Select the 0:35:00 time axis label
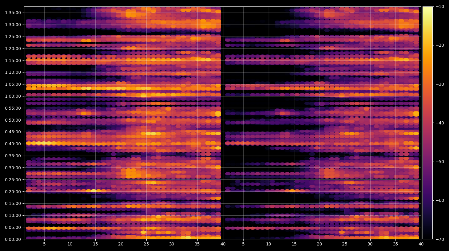This screenshot has width=449, height=251. pyautogui.click(x=13, y=156)
